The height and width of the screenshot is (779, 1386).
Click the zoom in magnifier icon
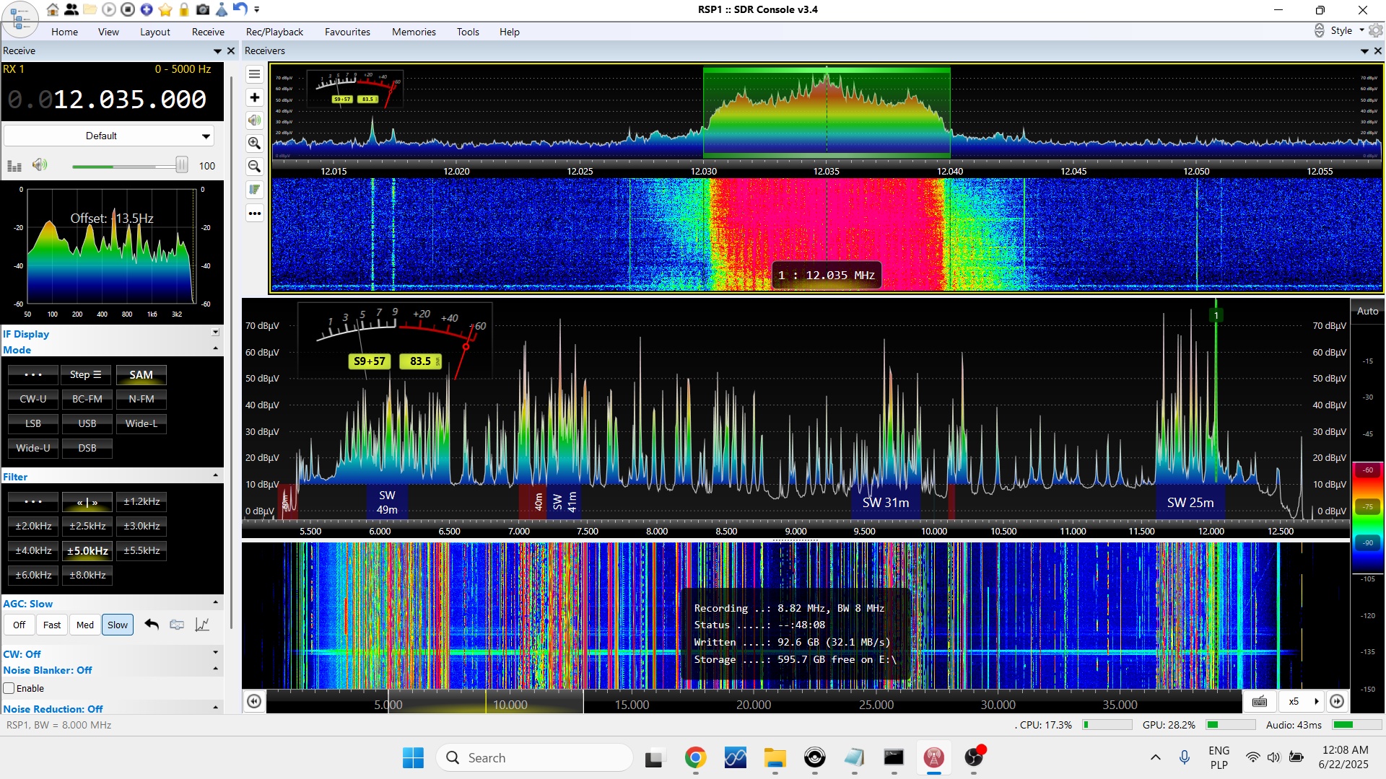(x=254, y=144)
